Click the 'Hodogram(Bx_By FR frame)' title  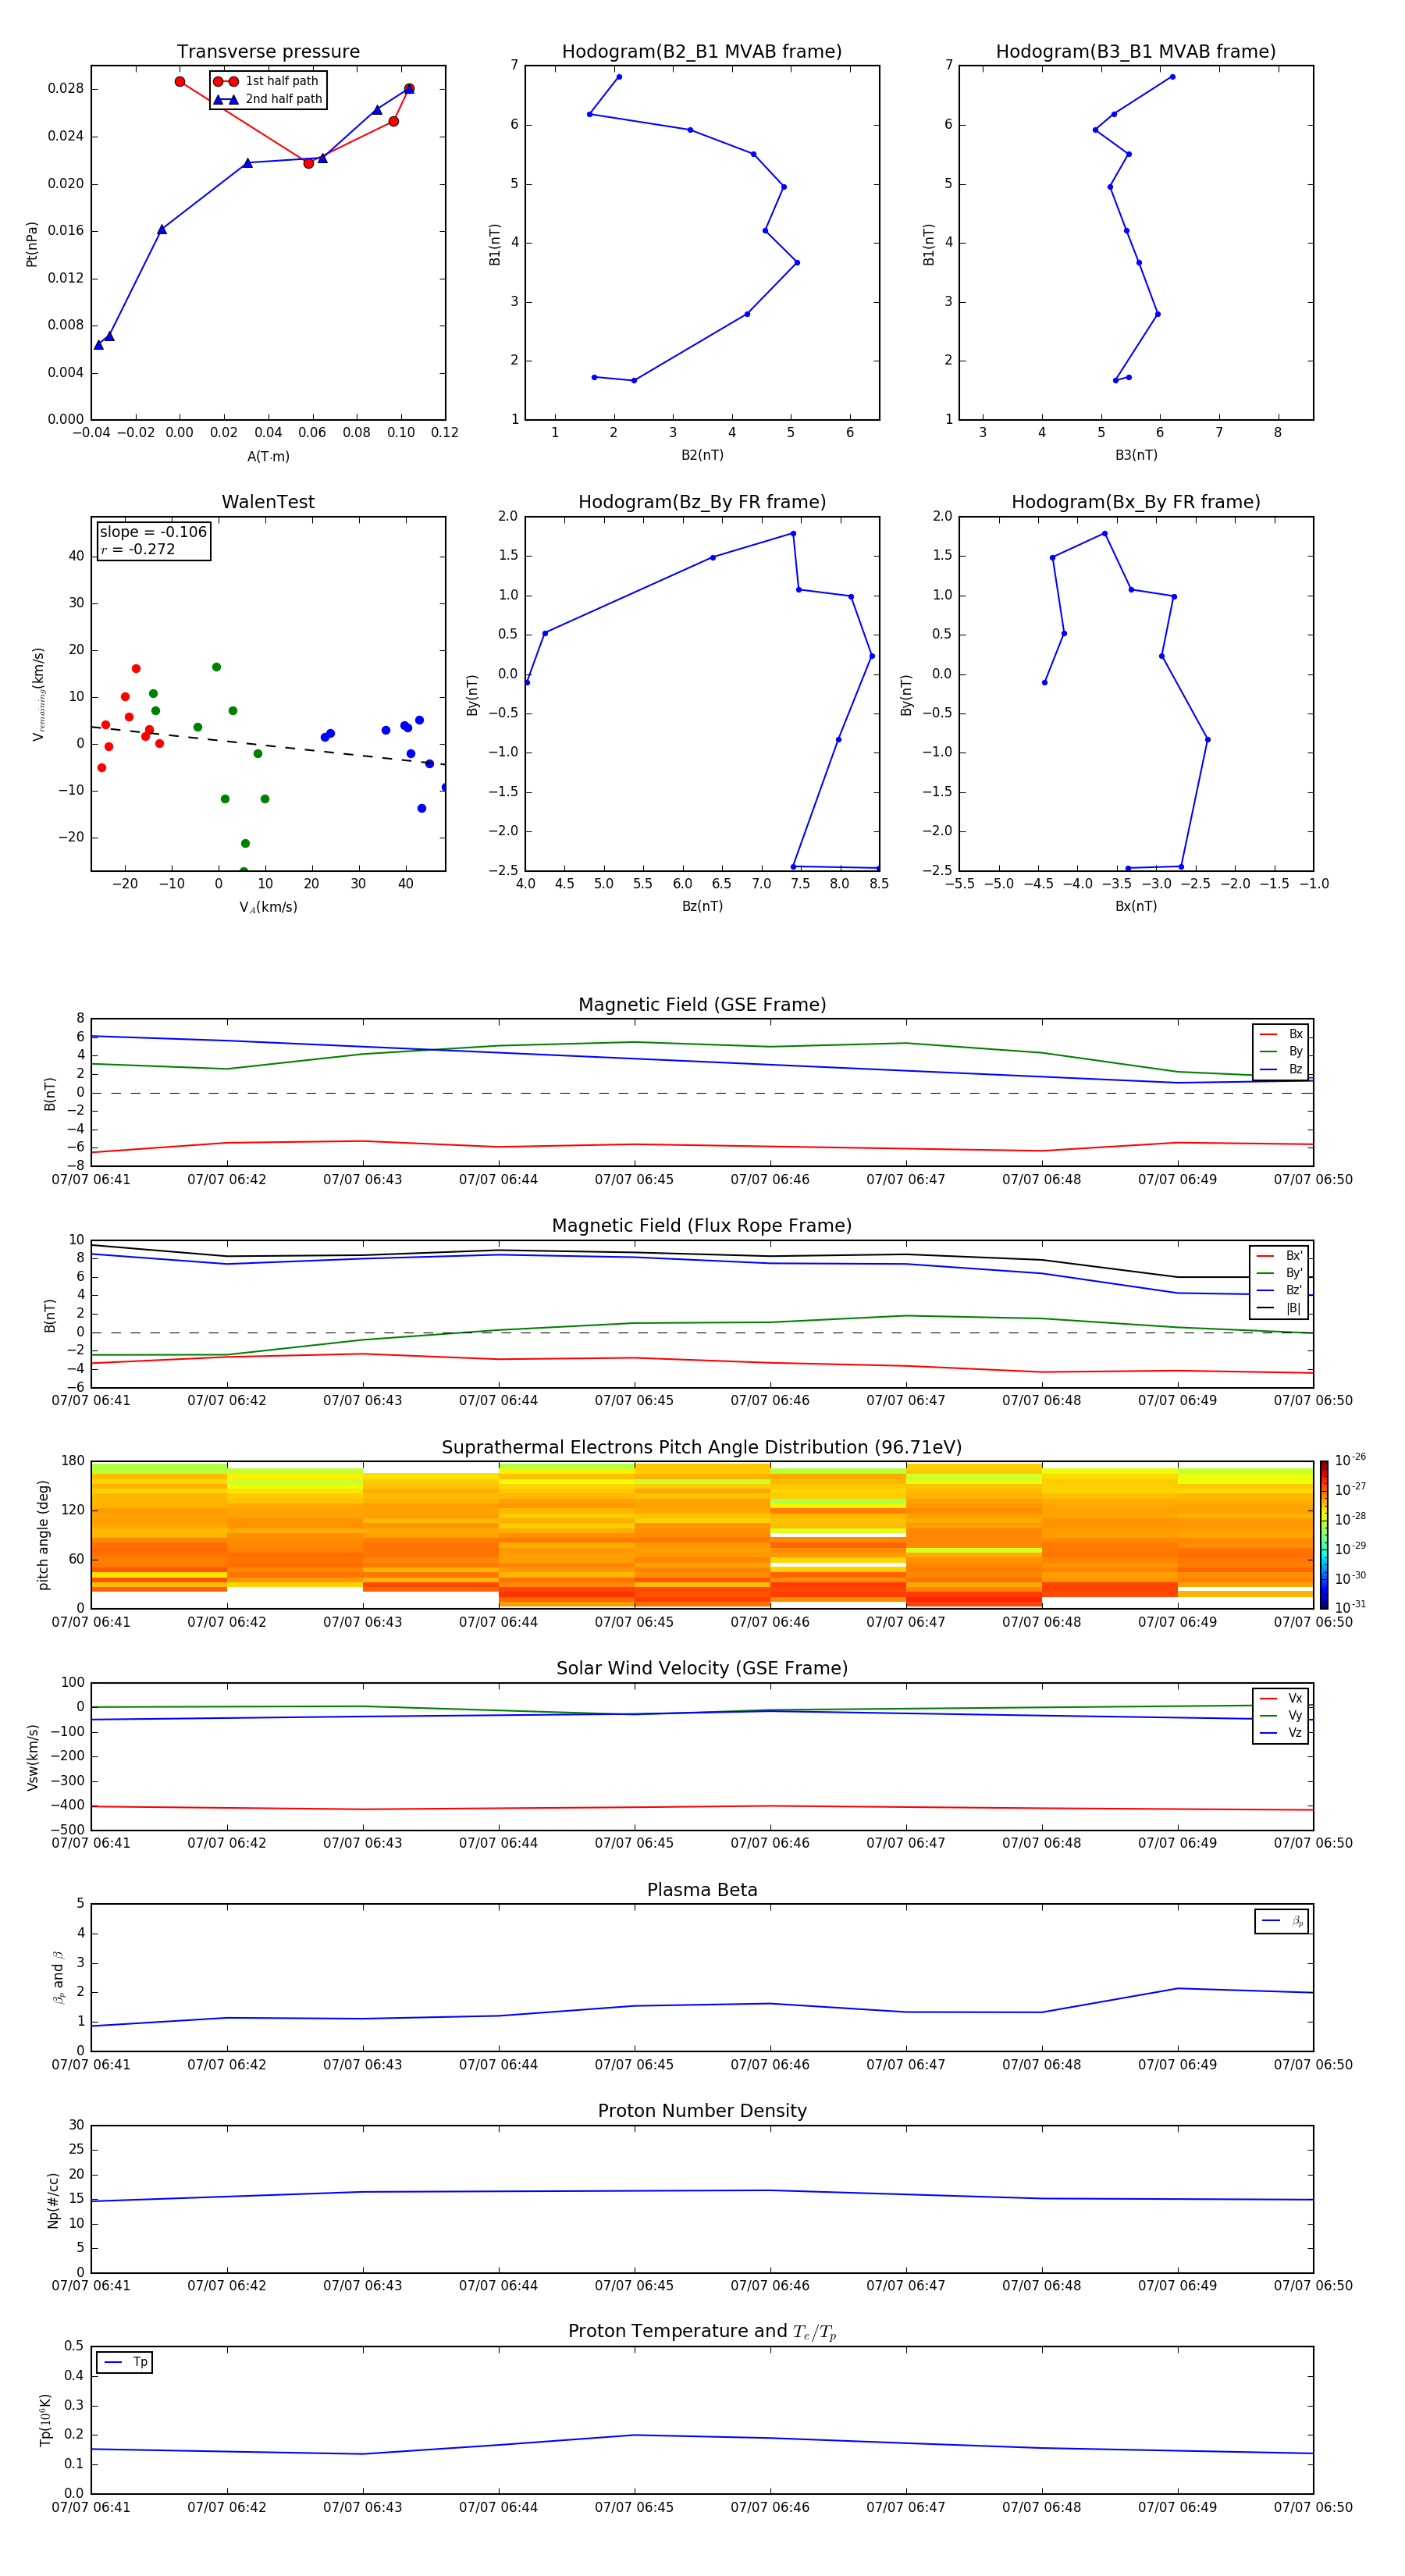[x=1136, y=502]
